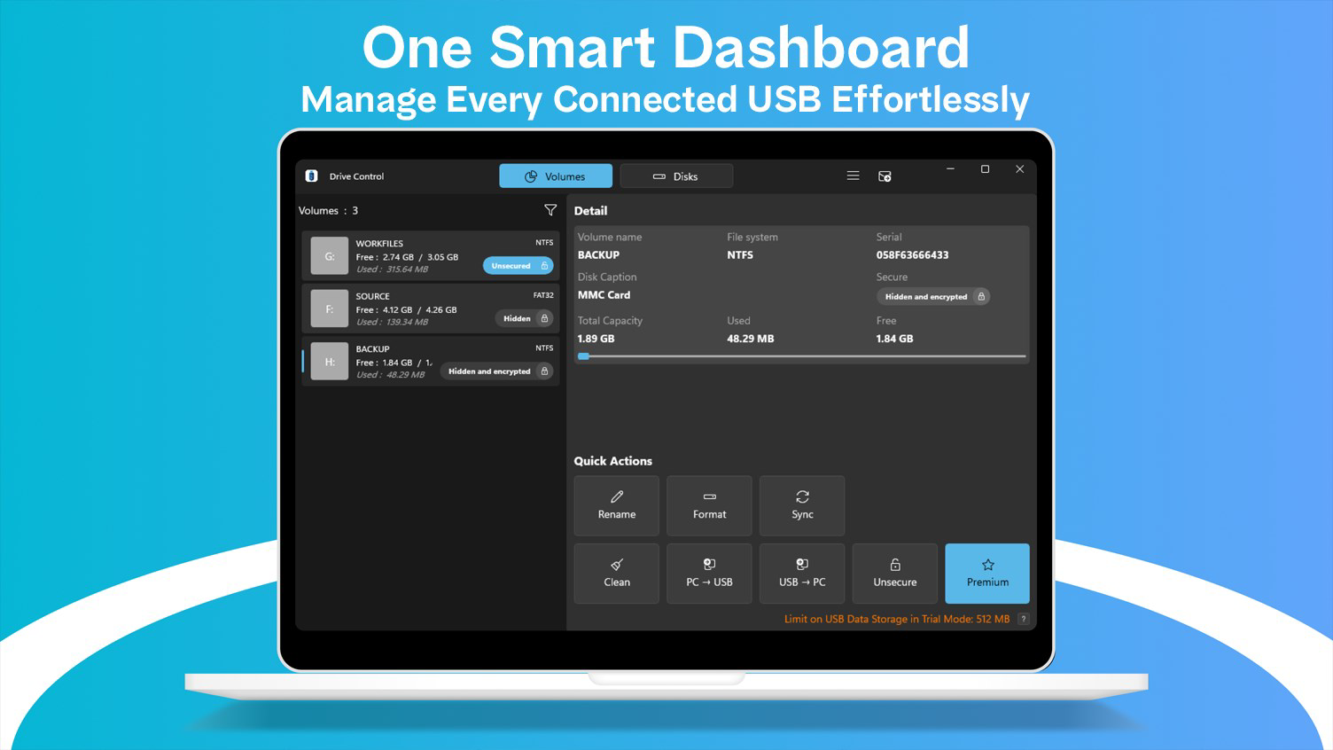Click the 1.84 GB free value in Detail

coord(894,339)
